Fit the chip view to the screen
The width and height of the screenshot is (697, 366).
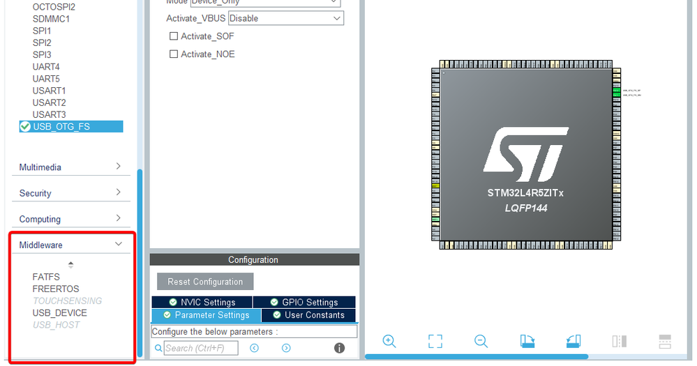pyautogui.click(x=435, y=341)
